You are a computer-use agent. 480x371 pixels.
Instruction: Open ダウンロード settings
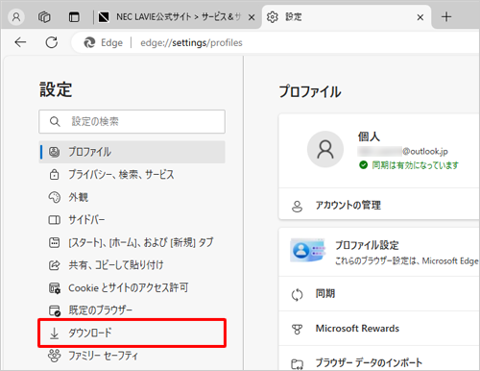point(132,333)
